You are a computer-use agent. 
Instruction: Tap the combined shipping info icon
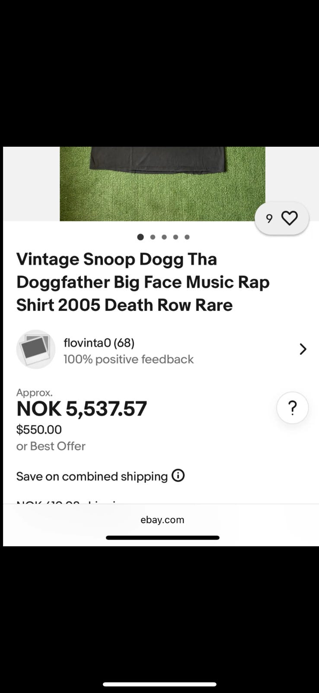pos(178,476)
